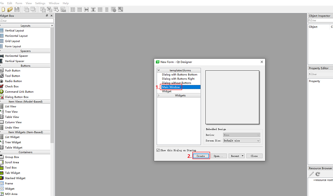
Task: Click the Break Layout toolbar icon
Action: (x=113, y=10)
